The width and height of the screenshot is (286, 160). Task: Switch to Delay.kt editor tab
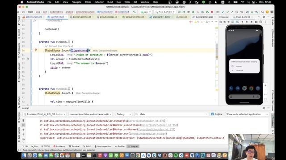point(183,17)
